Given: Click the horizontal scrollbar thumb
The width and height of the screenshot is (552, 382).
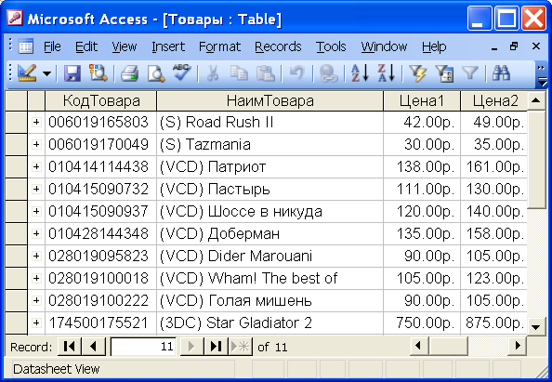Looking at the screenshot, I should [x=448, y=346].
